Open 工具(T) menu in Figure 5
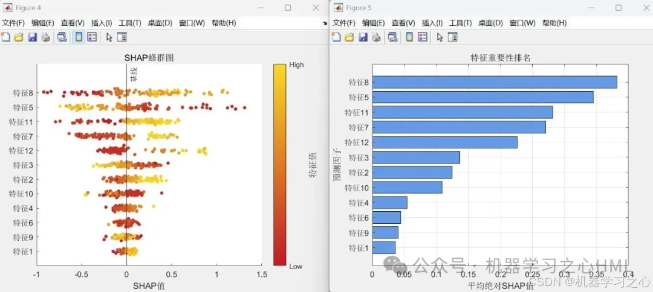 [x=461, y=24]
